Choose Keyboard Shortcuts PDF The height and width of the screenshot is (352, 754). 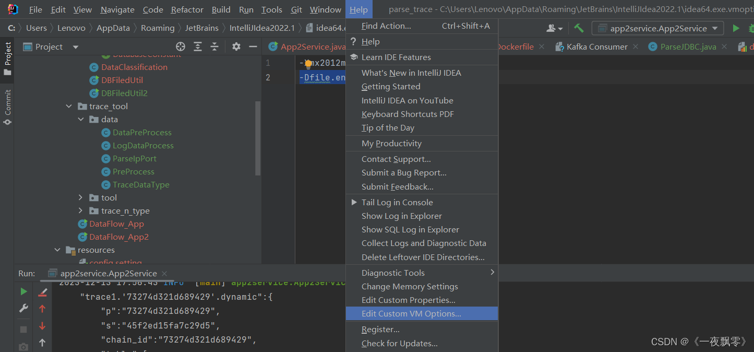pos(422,114)
